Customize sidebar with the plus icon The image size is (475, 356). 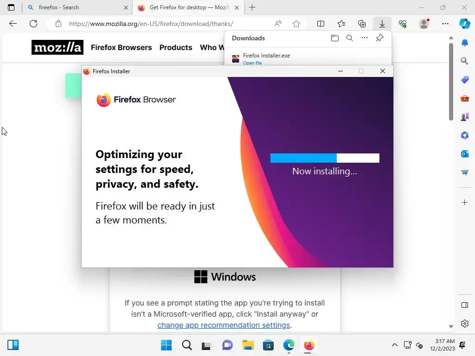tap(465, 202)
